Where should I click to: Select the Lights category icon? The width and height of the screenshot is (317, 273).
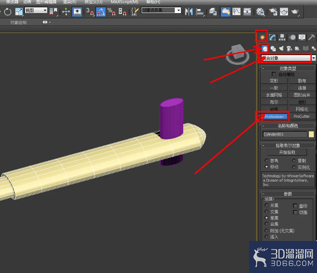coord(281,48)
